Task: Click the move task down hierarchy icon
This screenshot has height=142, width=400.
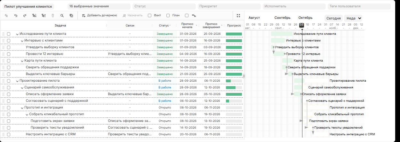Action: [x=34, y=15]
